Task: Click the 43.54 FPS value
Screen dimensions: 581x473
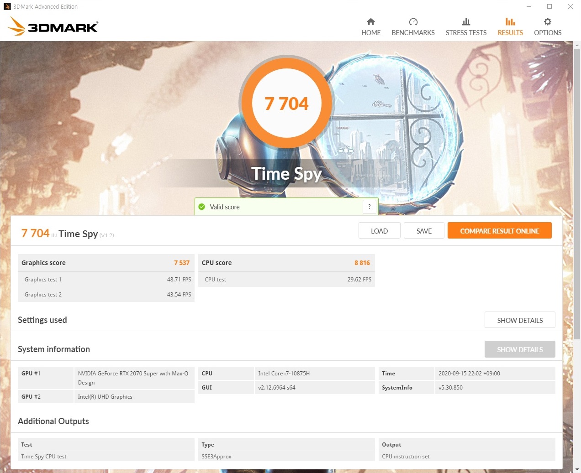Action: point(179,294)
